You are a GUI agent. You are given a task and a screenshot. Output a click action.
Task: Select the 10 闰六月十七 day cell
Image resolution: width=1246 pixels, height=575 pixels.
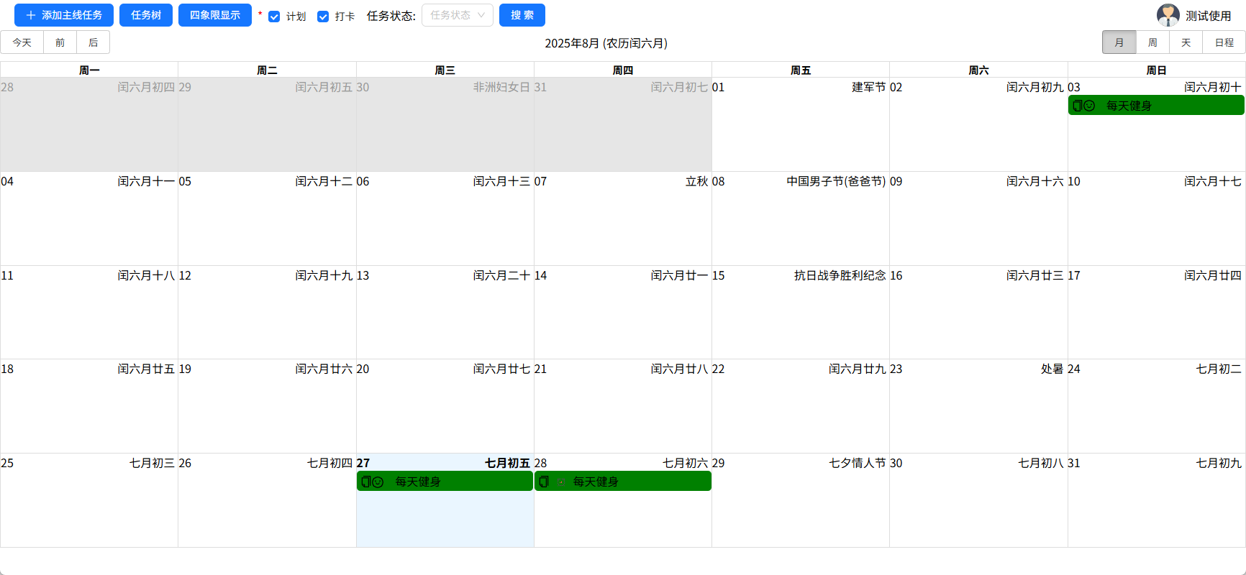[1156, 218]
